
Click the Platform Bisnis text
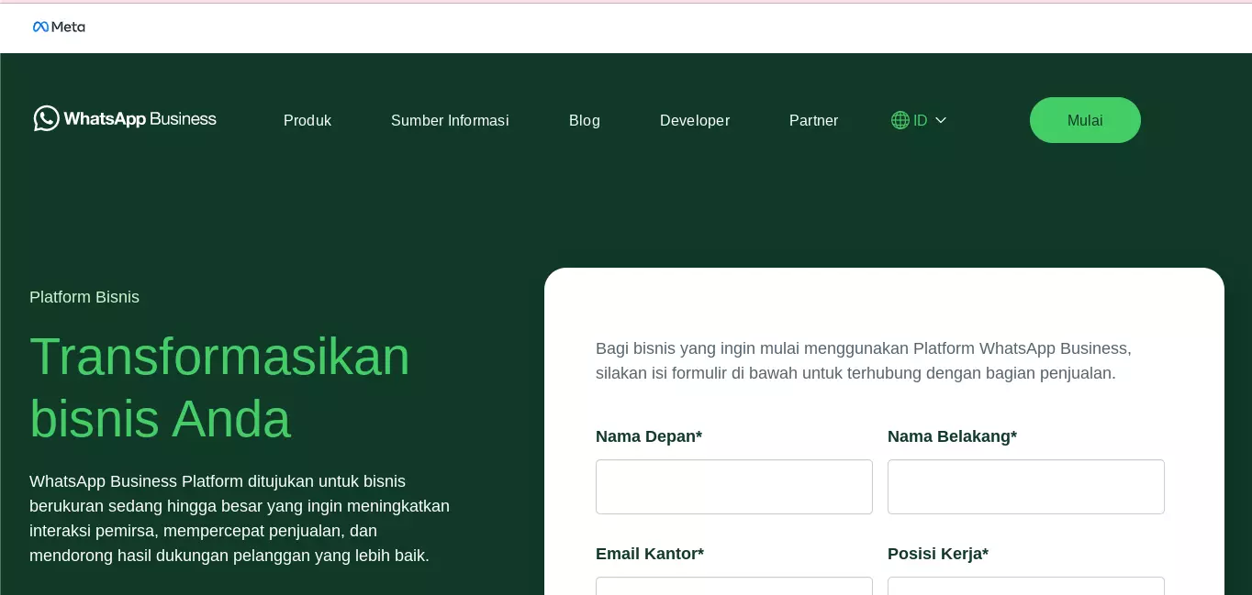[84, 297]
